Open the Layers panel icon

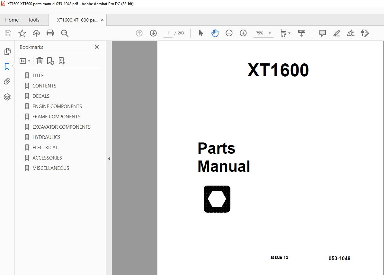7,97
